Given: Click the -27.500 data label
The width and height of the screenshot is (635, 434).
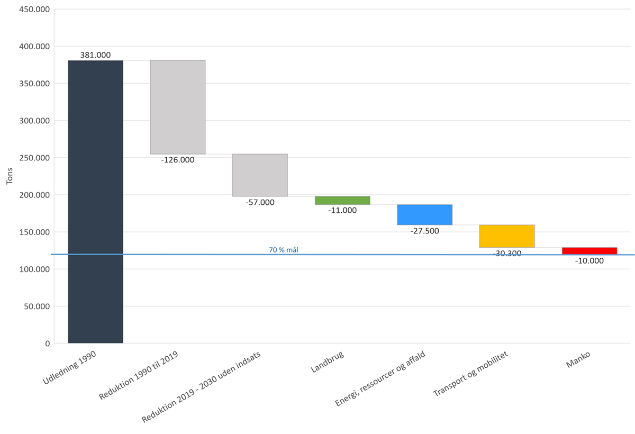Looking at the screenshot, I should (424, 231).
